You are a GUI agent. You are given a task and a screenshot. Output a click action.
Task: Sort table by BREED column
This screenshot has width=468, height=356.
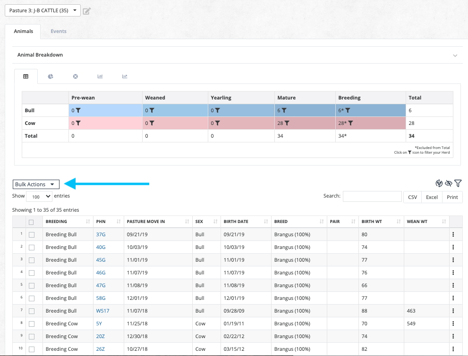click(x=299, y=222)
